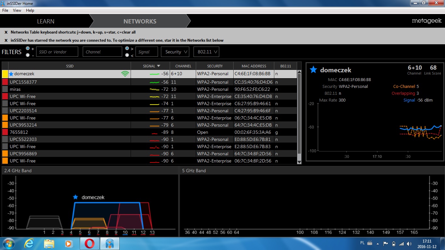Select the 7655812 network row
This screenshot has height=250, width=445.
tap(150, 132)
